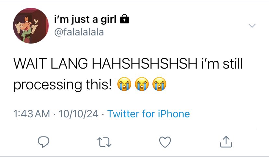Image resolution: width=269 pixels, height=157 pixels.
Task: Click the first crying emoji
Action: point(124,84)
